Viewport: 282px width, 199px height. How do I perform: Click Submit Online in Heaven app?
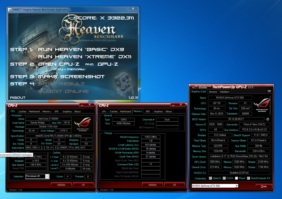pos(63,92)
